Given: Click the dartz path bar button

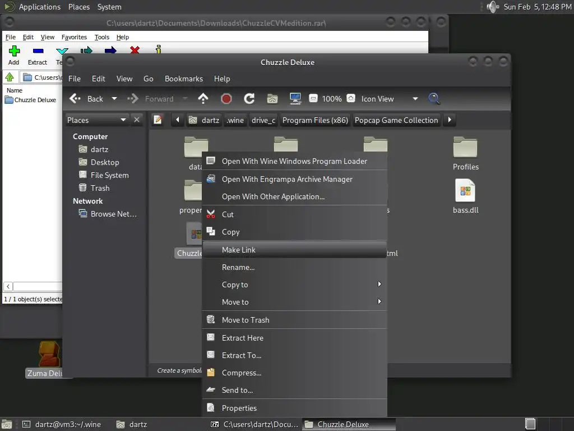Looking at the screenshot, I should coord(204,120).
